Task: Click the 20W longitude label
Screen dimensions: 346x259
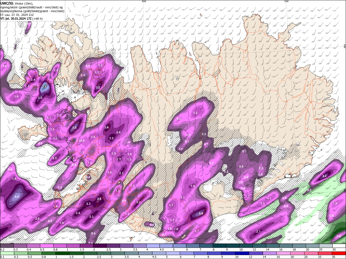Action: (x=144, y=1)
